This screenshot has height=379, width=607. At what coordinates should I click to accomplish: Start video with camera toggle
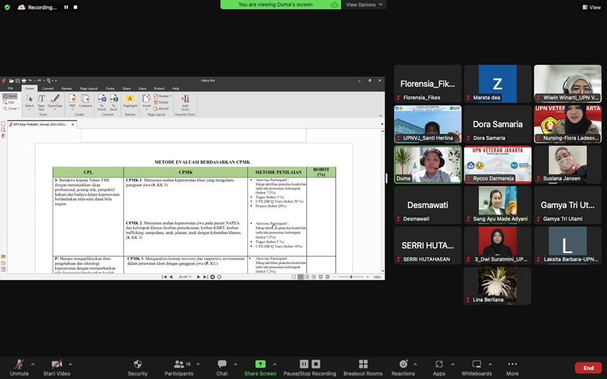click(x=57, y=365)
